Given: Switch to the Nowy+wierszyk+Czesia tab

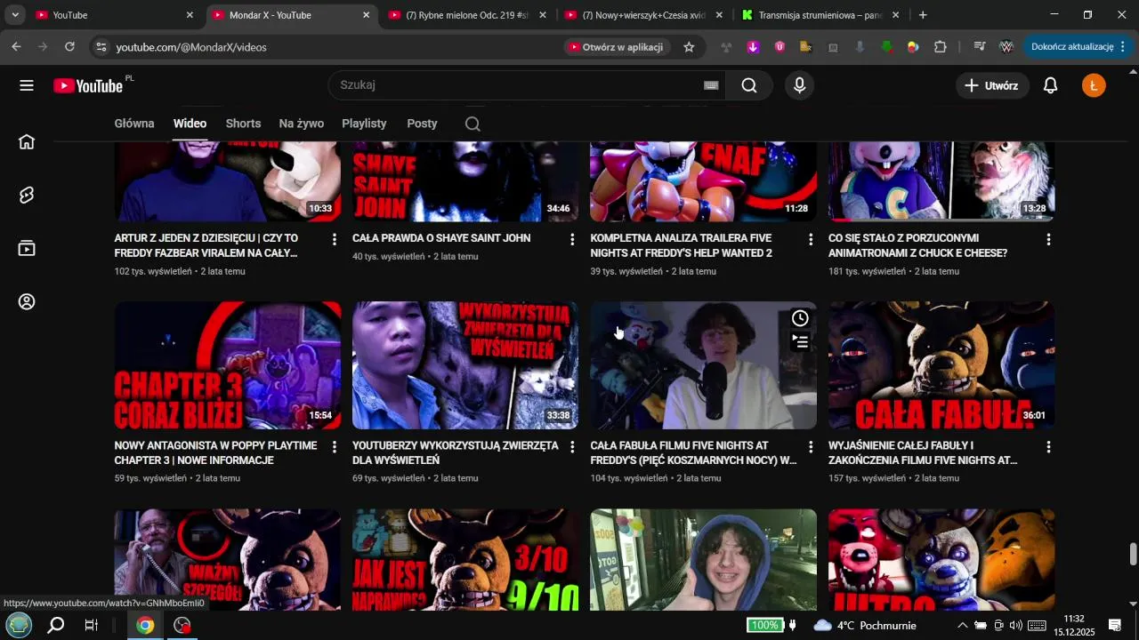Looking at the screenshot, I should point(643,15).
